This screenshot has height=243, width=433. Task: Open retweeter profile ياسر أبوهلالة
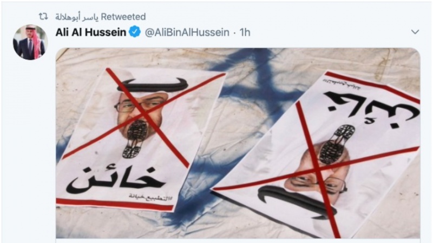pos(77,17)
